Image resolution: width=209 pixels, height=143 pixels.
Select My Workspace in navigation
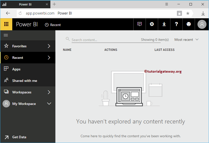pos(28,104)
